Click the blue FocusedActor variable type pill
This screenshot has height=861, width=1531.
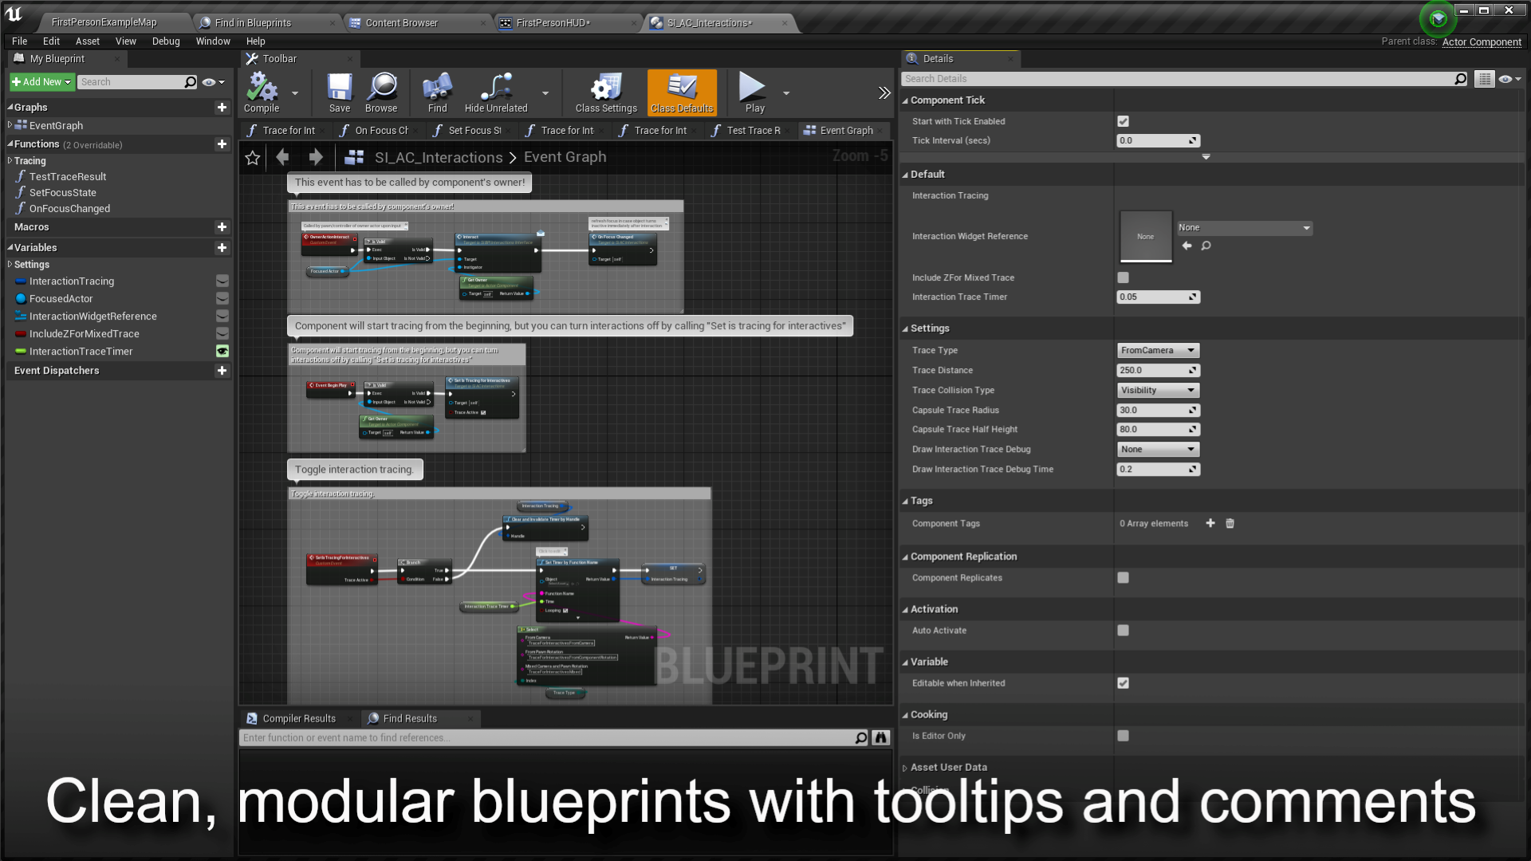(19, 298)
